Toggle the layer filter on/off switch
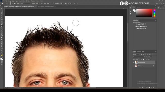 pyautogui.click(x=152, y=54)
